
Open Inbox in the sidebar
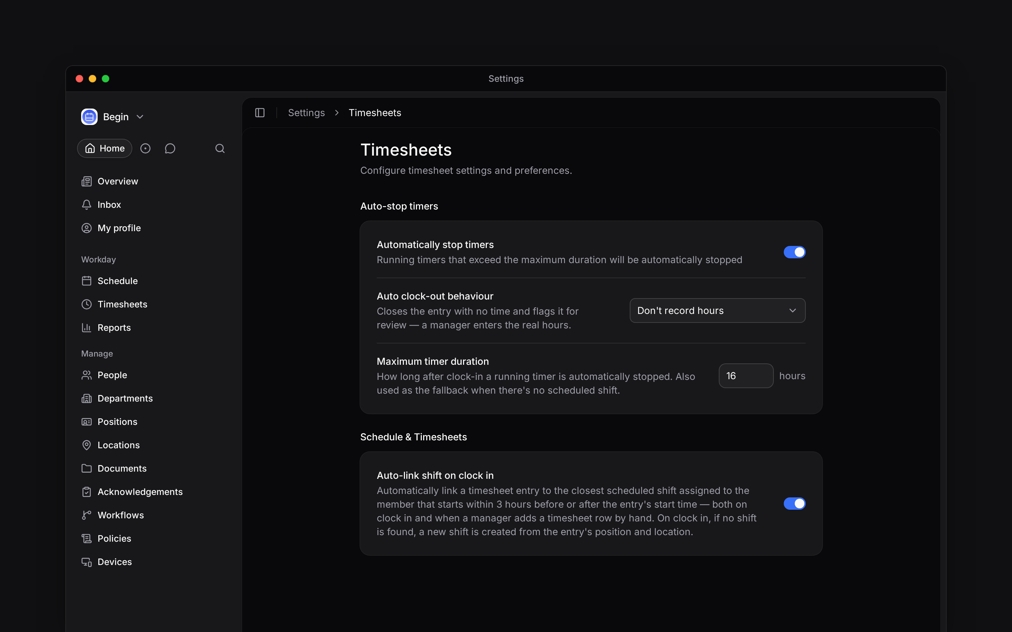point(153,205)
